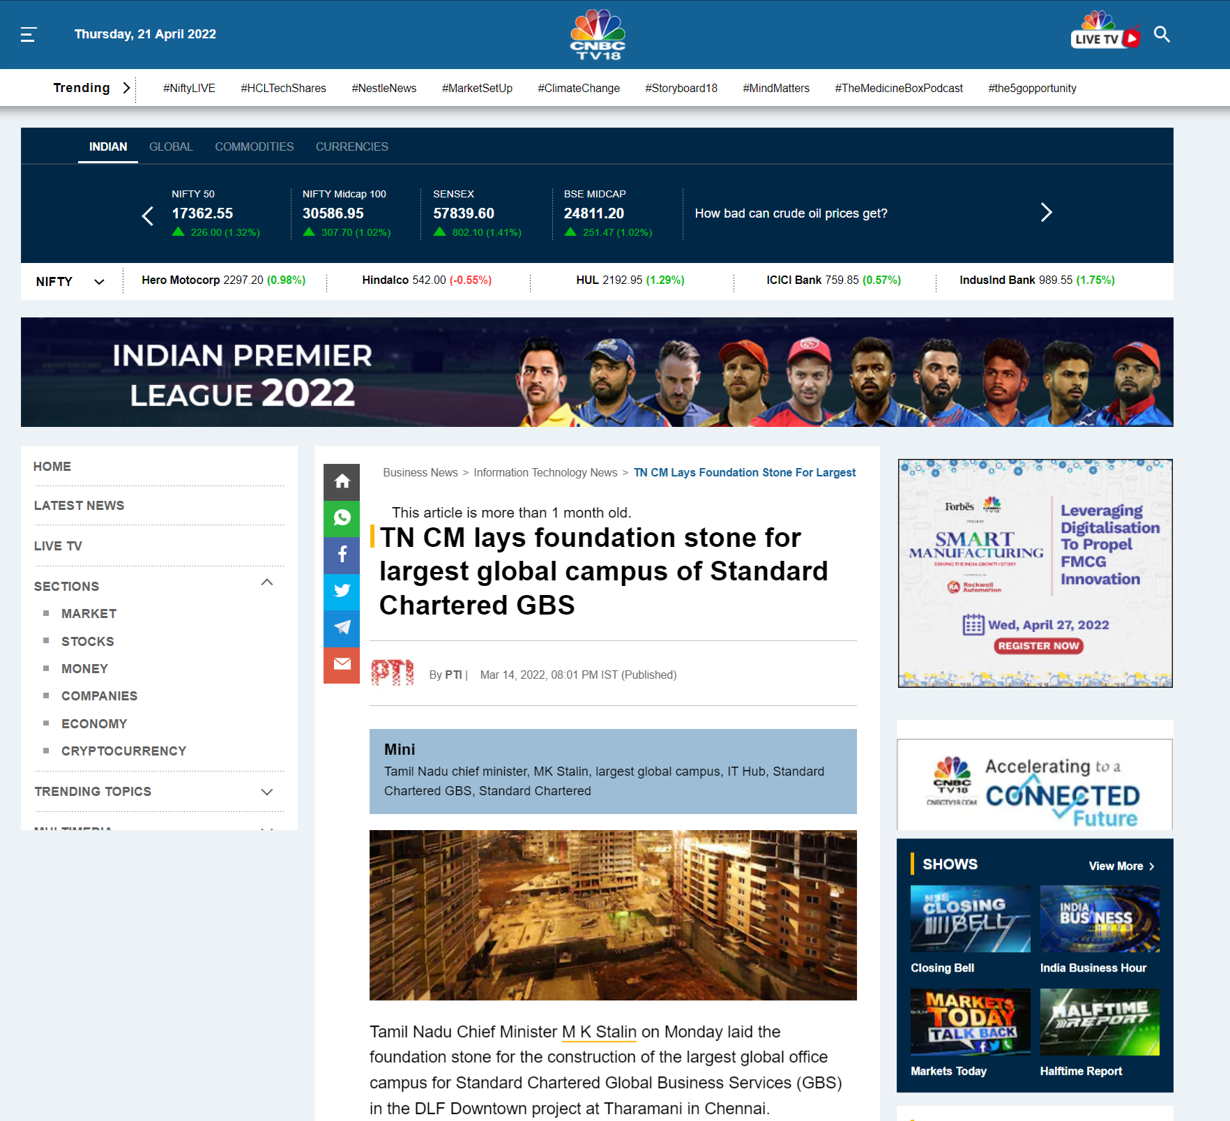This screenshot has height=1121, width=1230.
Task: Click the search magnifier icon
Action: (1162, 34)
